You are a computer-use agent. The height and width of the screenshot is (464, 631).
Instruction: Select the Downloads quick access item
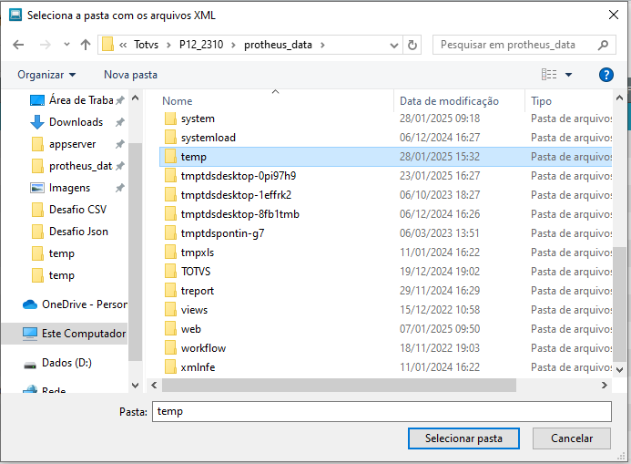76,122
